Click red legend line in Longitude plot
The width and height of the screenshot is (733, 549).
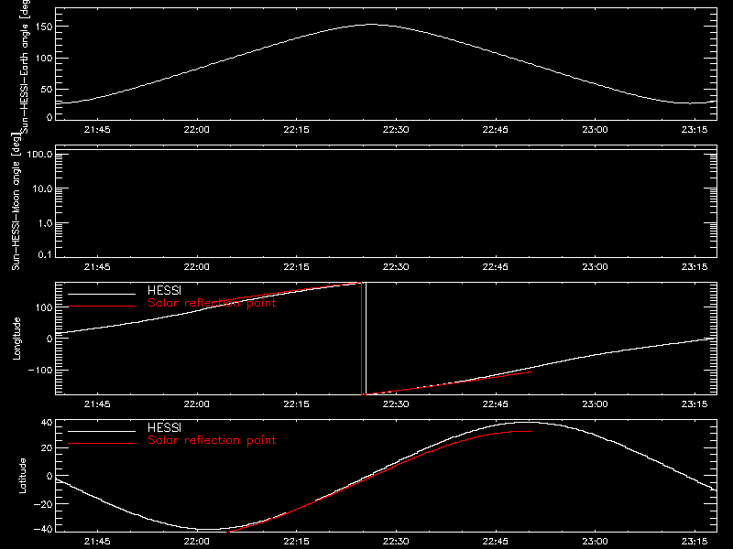102,307
